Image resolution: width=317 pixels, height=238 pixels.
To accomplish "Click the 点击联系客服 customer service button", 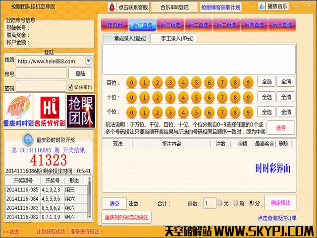I will coord(129,7).
